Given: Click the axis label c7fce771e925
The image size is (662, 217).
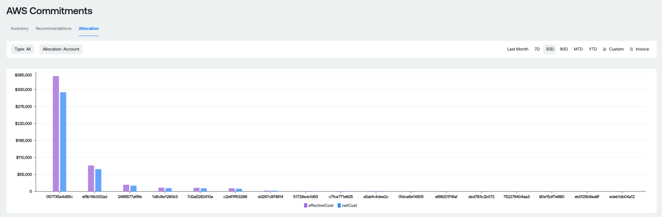Looking at the screenshot, I should pos(341,197).
